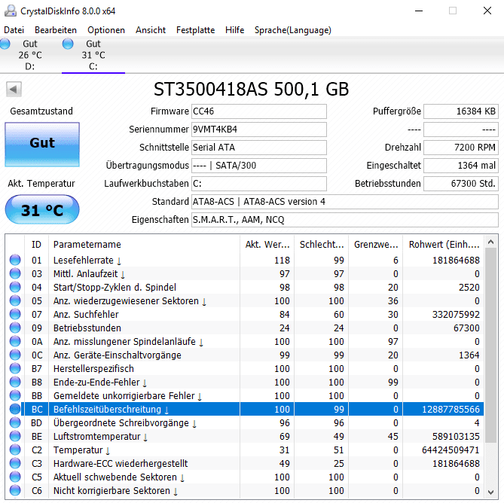Click status orb for Luftstromtemperatur row

[x=15, y=436]
